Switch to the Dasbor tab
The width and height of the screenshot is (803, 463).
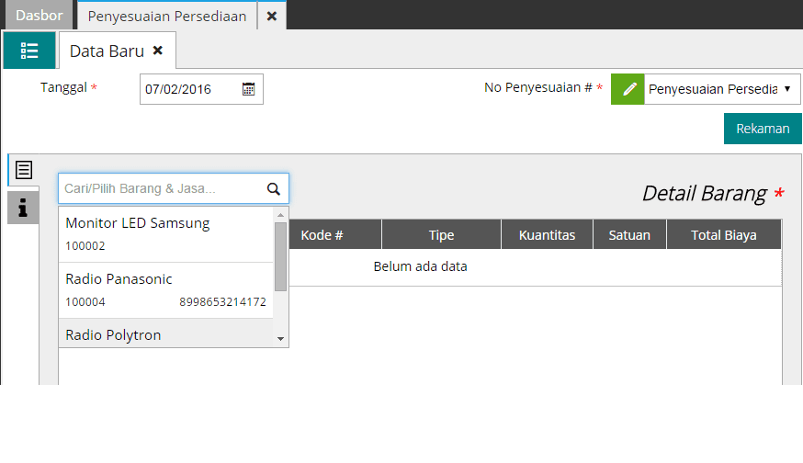point(39,16)
